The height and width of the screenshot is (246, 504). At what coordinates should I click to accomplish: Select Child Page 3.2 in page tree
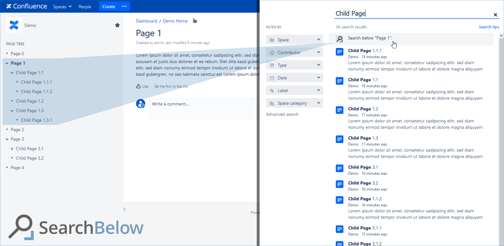[30, 158]
